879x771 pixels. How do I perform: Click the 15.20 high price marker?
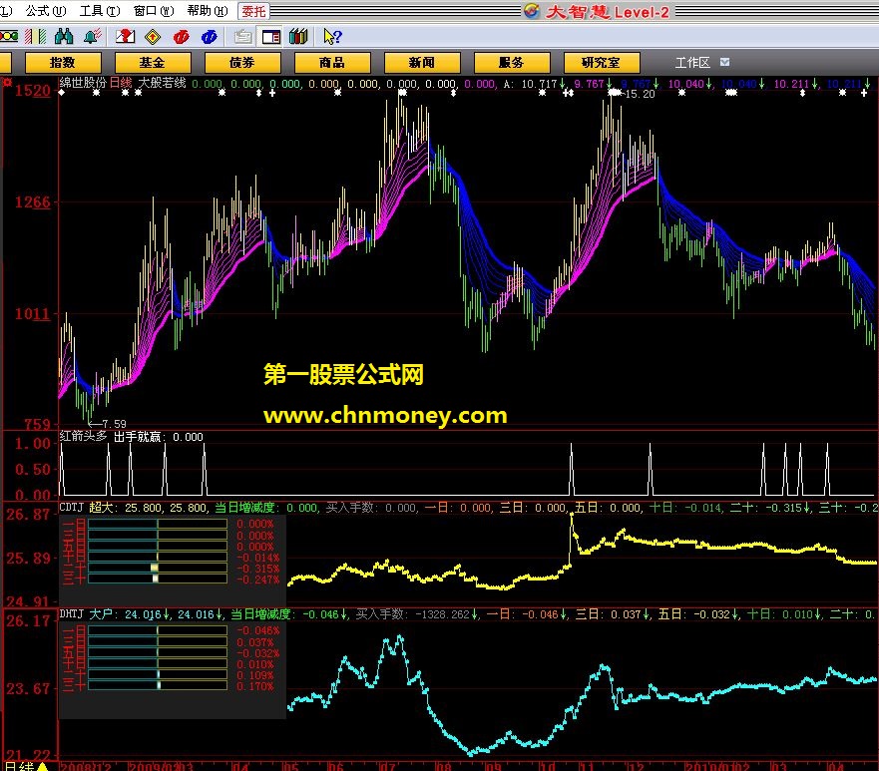tap(640, 94)
